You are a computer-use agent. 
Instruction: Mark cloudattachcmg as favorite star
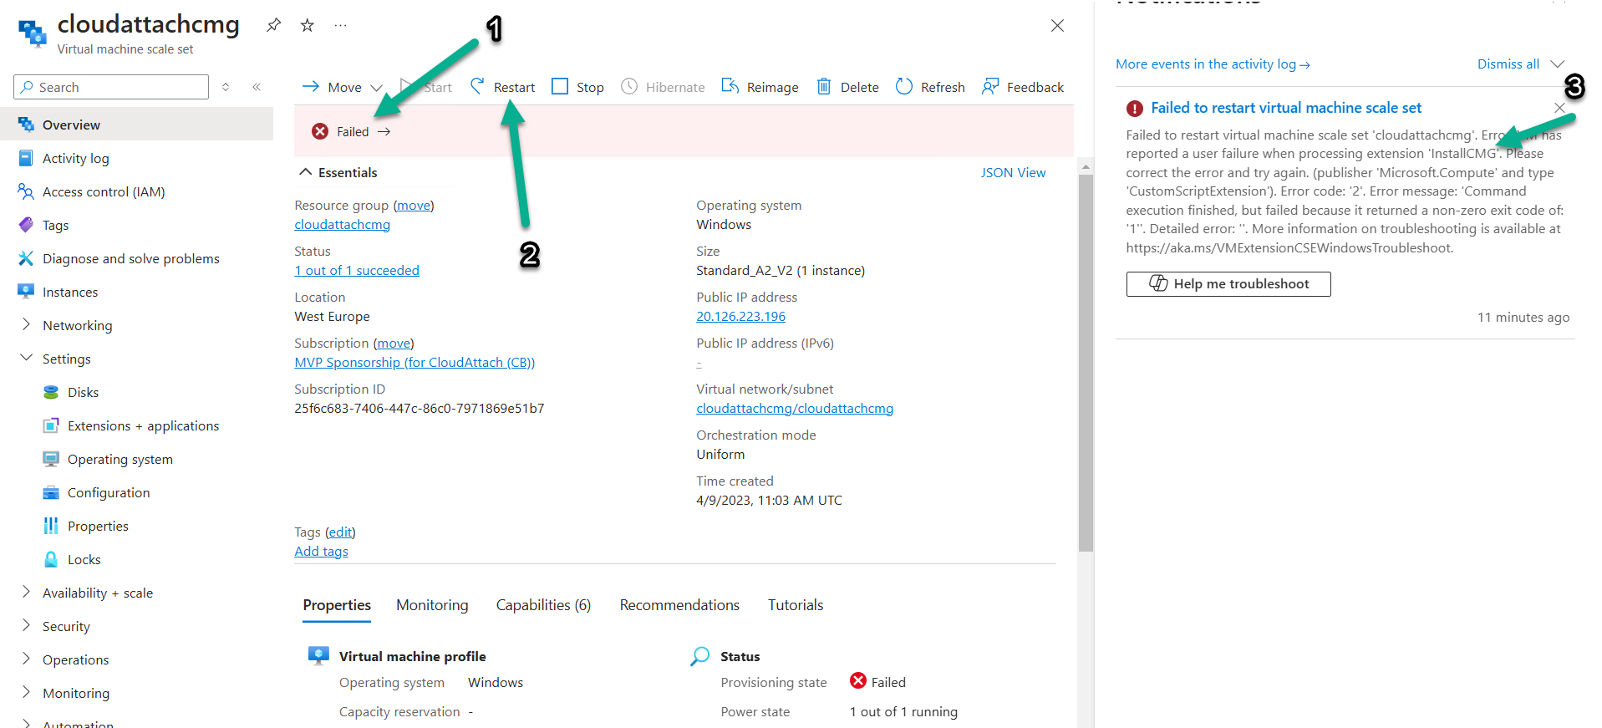pos(308,25)
